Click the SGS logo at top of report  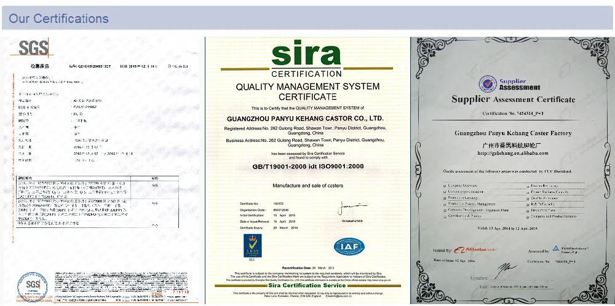pos(33,47)
